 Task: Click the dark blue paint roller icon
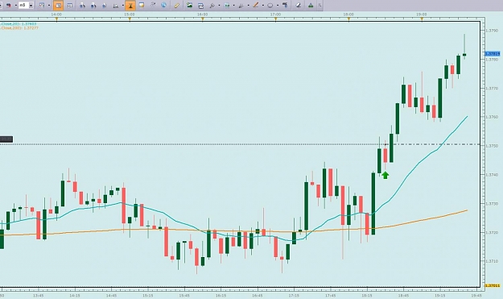[x=285, y=5]
